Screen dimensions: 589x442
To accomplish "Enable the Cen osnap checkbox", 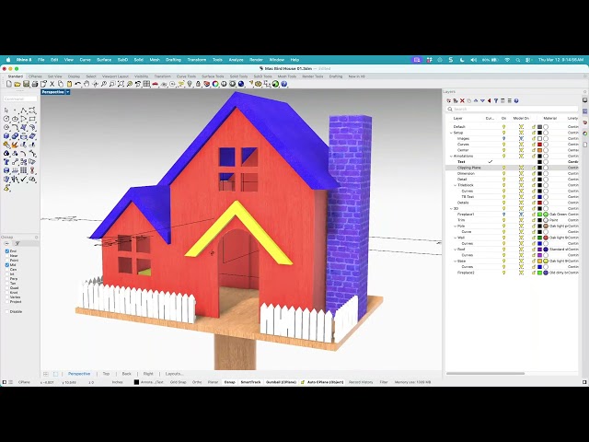I will click(x=7, y=270).
